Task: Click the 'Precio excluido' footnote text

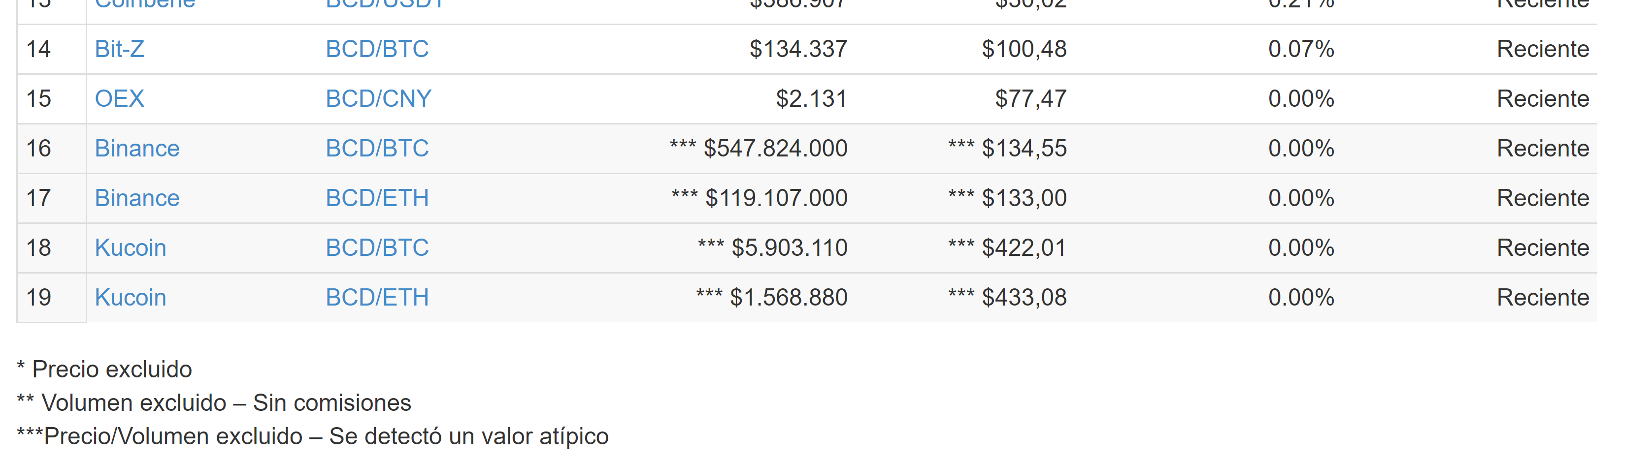Action: pos(112,370)
